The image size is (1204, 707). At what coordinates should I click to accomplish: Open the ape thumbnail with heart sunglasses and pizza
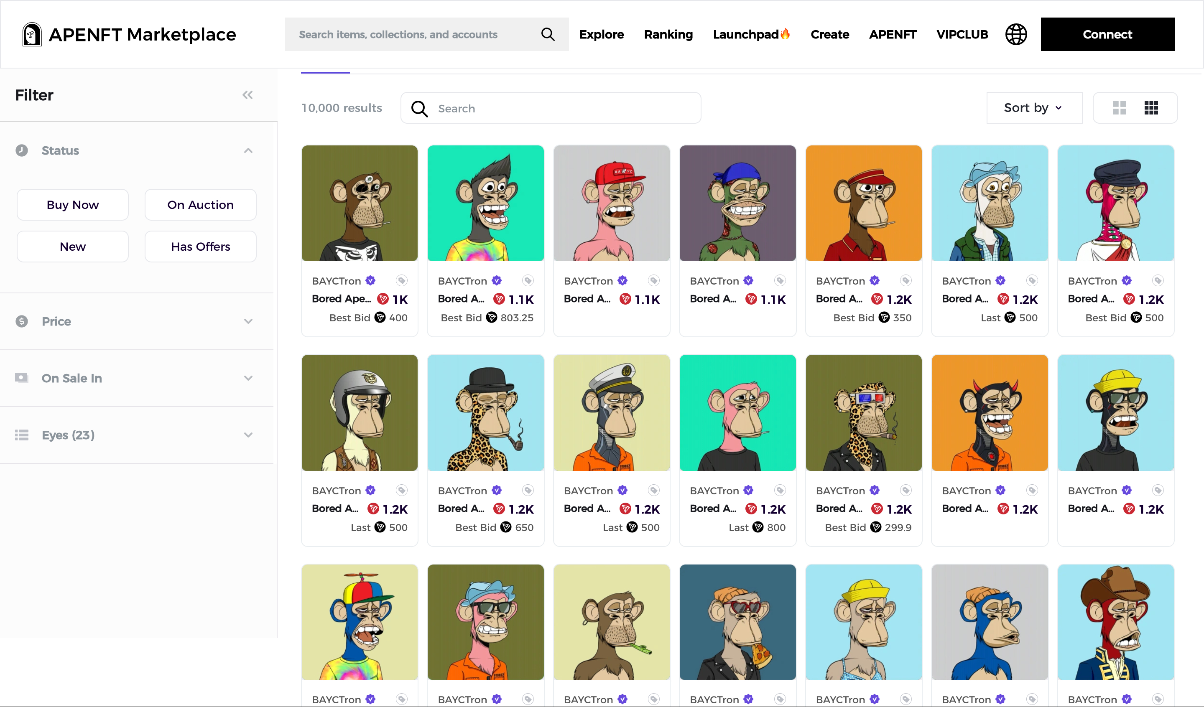coord(738,623)
